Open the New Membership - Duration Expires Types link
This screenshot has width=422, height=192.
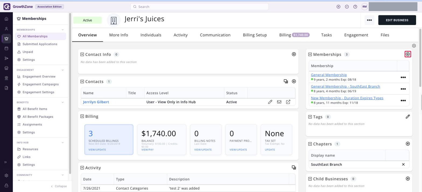click(x=347, y=98)
